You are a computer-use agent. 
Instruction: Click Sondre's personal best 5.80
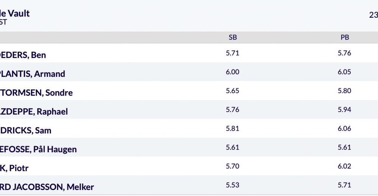[344, 91]
